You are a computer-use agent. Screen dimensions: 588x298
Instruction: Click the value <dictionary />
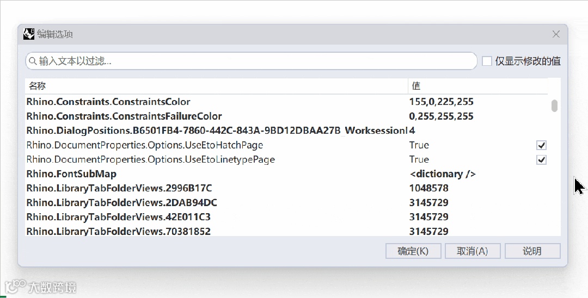coord(443,174)
